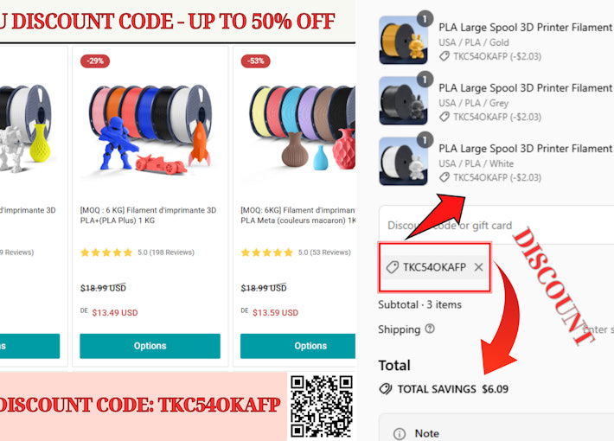Open the White filament spool thumbnail
This screenshot has width=614, height=441.
403,162
